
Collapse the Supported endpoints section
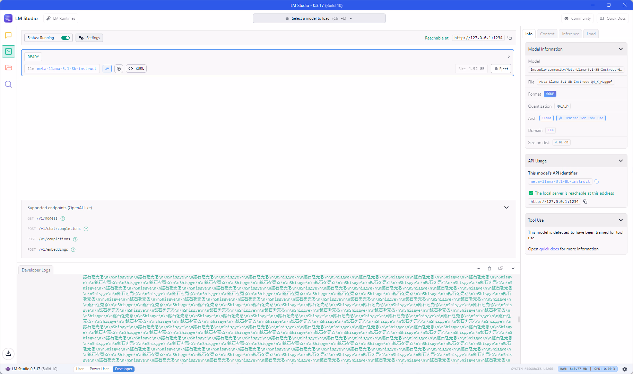506,208
